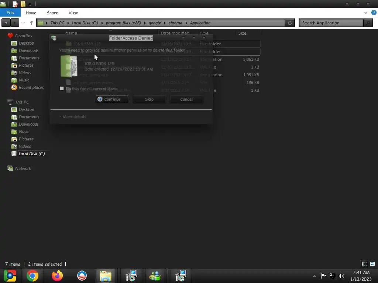Image resolution: width=378 pixels, height=283 pixels.
Task: Select 'program files (x86)' breadcrumb segment
Action: (x=123, y=23)
